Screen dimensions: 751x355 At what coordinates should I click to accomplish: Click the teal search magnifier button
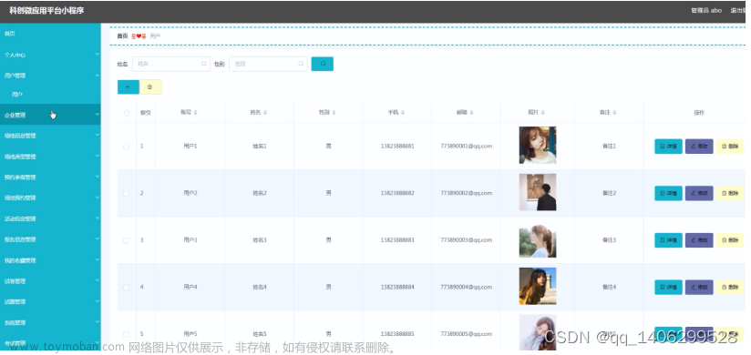click(x=323, y=64)
